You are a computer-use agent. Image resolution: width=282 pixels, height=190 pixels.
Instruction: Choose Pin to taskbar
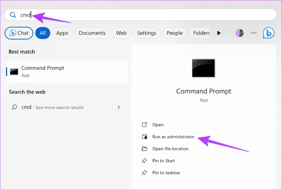[166, 173]
